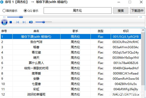146x98 pixels.
Task: Select the QQ音乐 radio button
Action: tap(31, 11)
